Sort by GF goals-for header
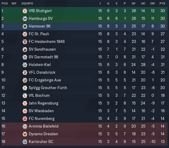 coord(133,4)
